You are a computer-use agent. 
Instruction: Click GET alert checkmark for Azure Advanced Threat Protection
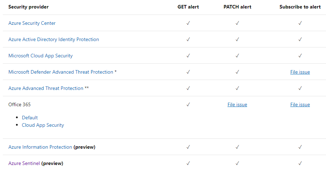click(x=188, y=88)
